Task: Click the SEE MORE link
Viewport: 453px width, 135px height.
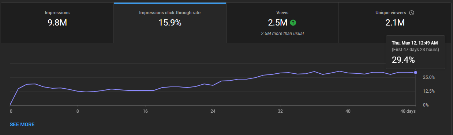Action: click(22, 124)
